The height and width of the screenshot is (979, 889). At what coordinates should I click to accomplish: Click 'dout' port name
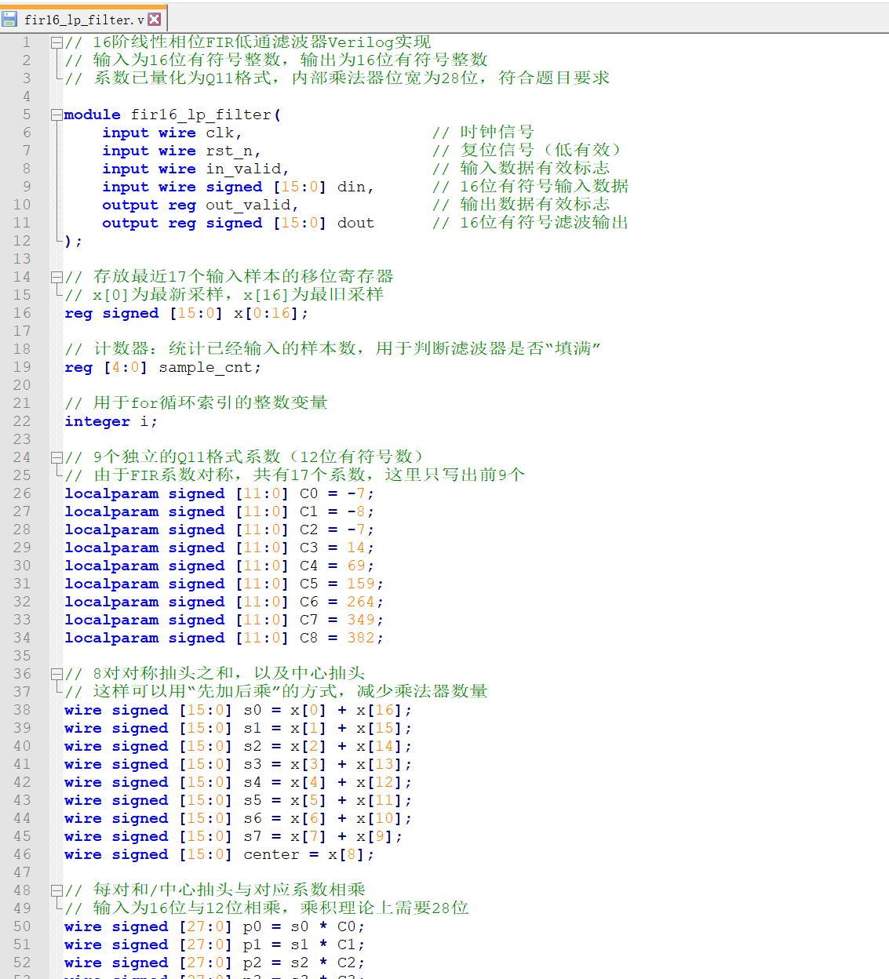pyautogui.click(x=356, y=223)
